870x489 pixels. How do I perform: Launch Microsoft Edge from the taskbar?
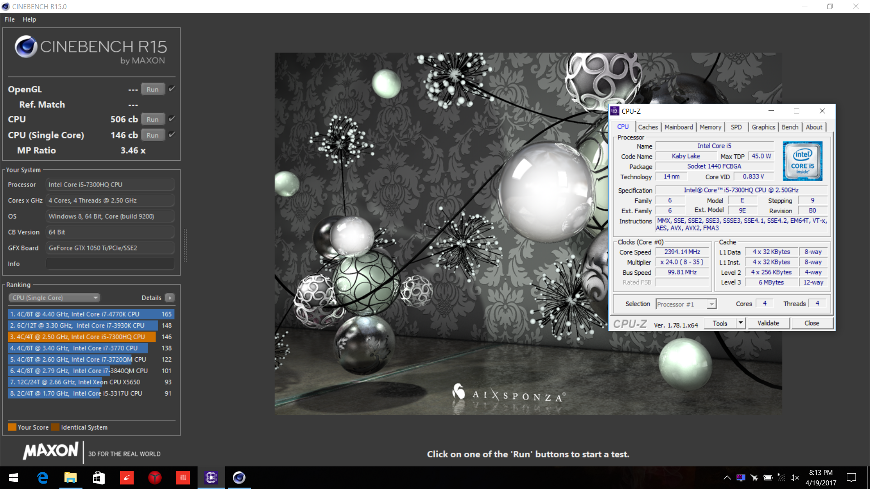click(43, 478)
